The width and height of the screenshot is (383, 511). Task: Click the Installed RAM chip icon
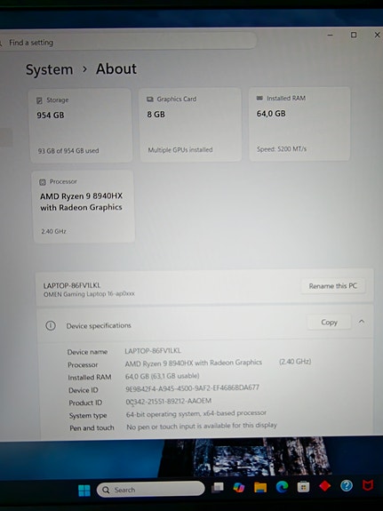[x=259, y=98]
